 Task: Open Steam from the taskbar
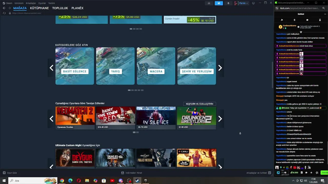coord(137,181)
